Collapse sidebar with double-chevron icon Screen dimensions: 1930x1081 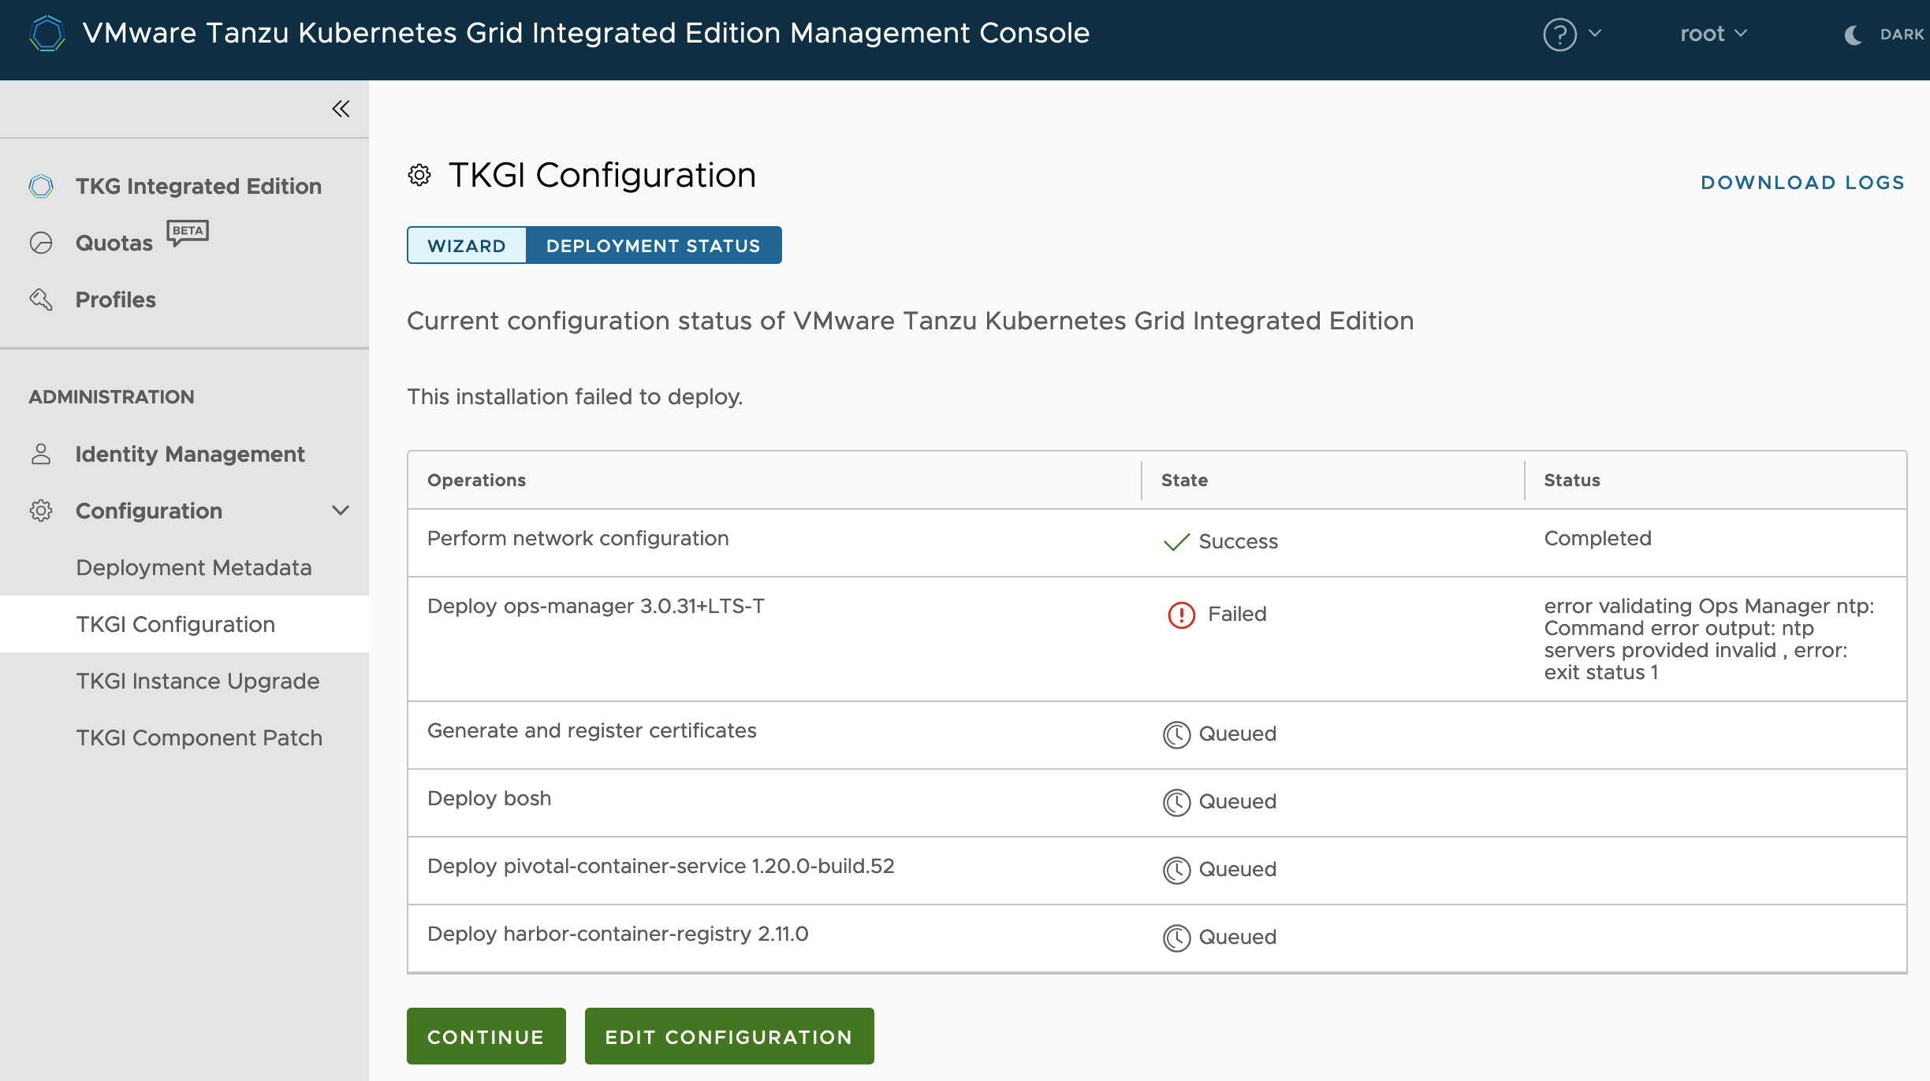341,109
